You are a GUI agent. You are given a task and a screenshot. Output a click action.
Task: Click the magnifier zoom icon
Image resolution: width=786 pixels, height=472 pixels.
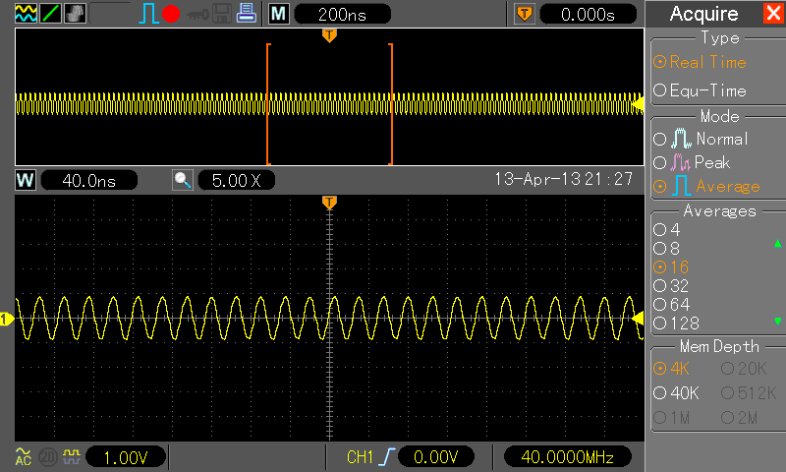[x=183, y=180]
